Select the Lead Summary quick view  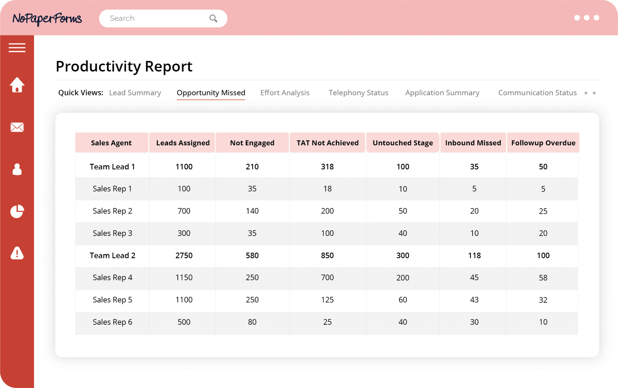tap(135, 93)
